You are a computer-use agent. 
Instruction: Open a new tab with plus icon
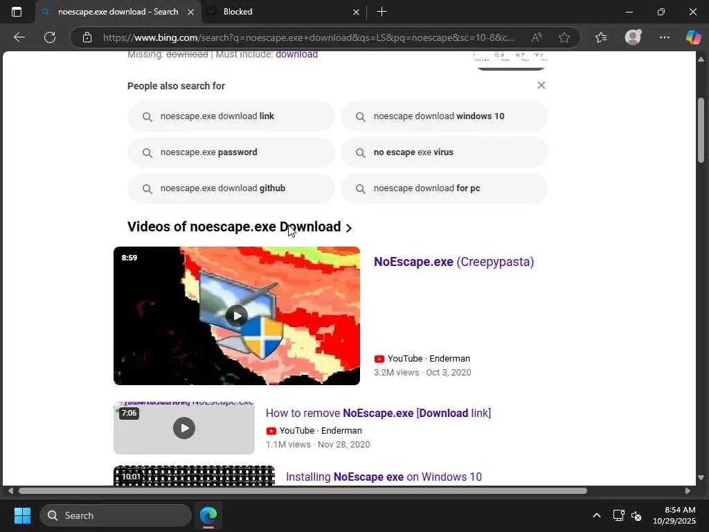[x=382, y=12]
